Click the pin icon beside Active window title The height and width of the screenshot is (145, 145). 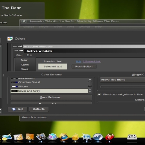[x=21, y=50]
